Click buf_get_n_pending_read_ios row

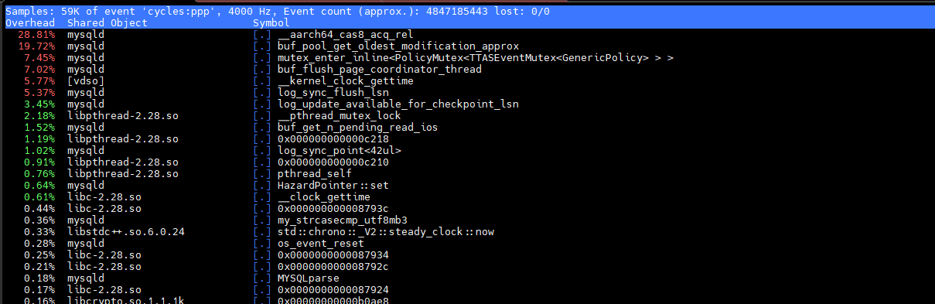pyautogui.click(x=467, y=128)
